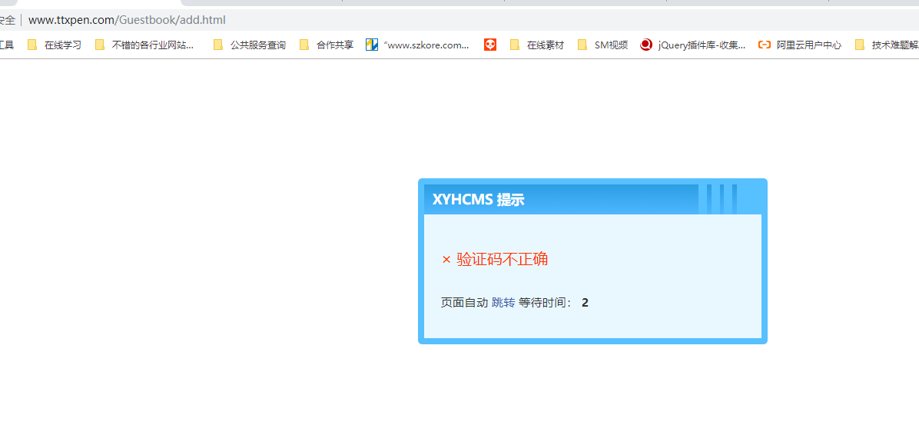
Task: Click the countdown number in dialog
Action: tap(585, 303)
